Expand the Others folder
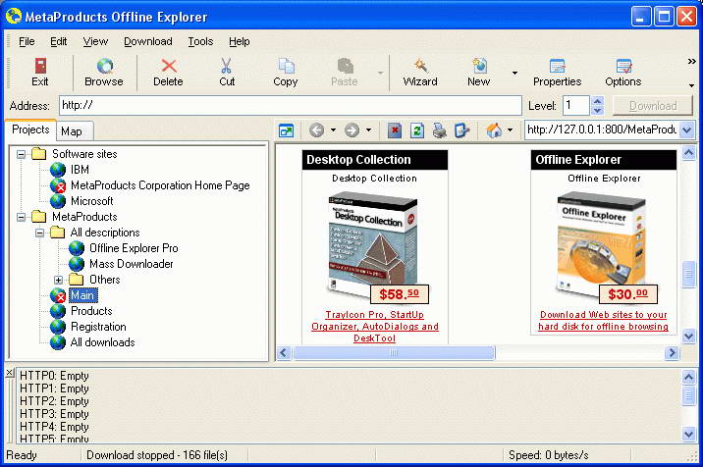703x467 pixels. point(58,280)
